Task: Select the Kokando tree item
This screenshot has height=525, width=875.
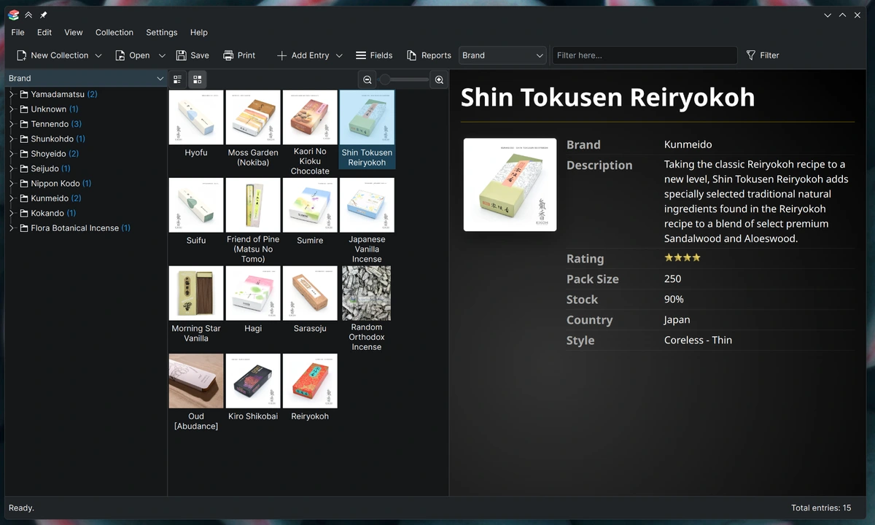Action: (52, 213)
